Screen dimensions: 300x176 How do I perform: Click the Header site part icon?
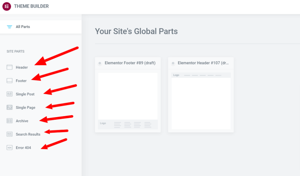tap(10, 67)
